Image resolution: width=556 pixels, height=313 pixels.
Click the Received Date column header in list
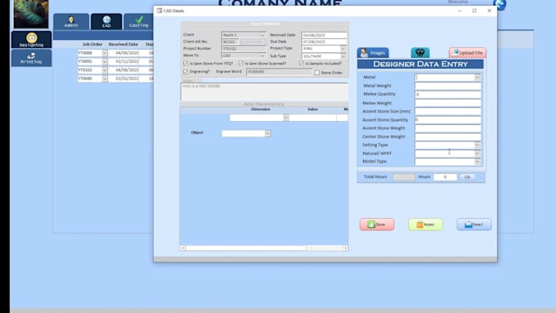pos(123,44)
